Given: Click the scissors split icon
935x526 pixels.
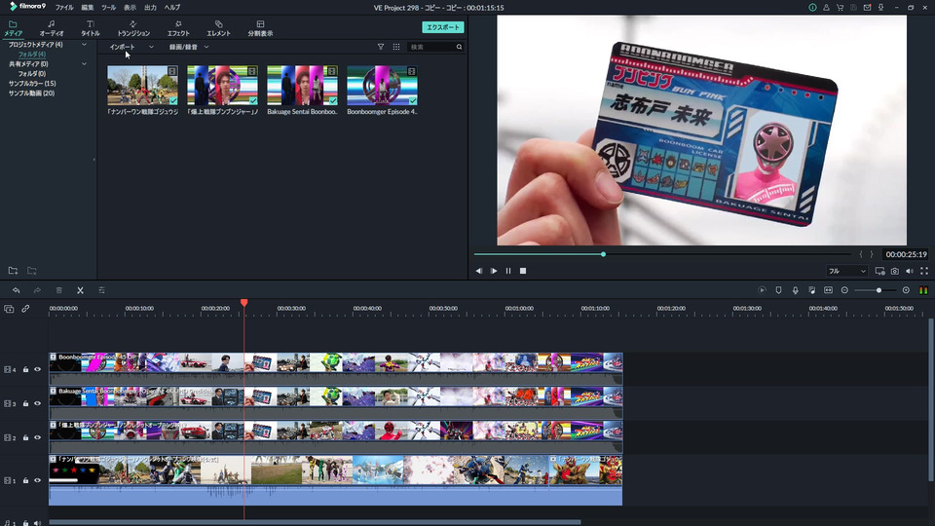Looking at the screenshot, I should pos(80,290).
